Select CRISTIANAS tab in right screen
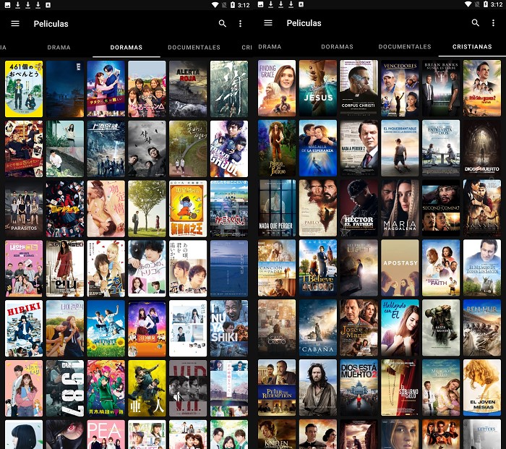506x449 pixels. pyautogui.click(x=472, y=47)
